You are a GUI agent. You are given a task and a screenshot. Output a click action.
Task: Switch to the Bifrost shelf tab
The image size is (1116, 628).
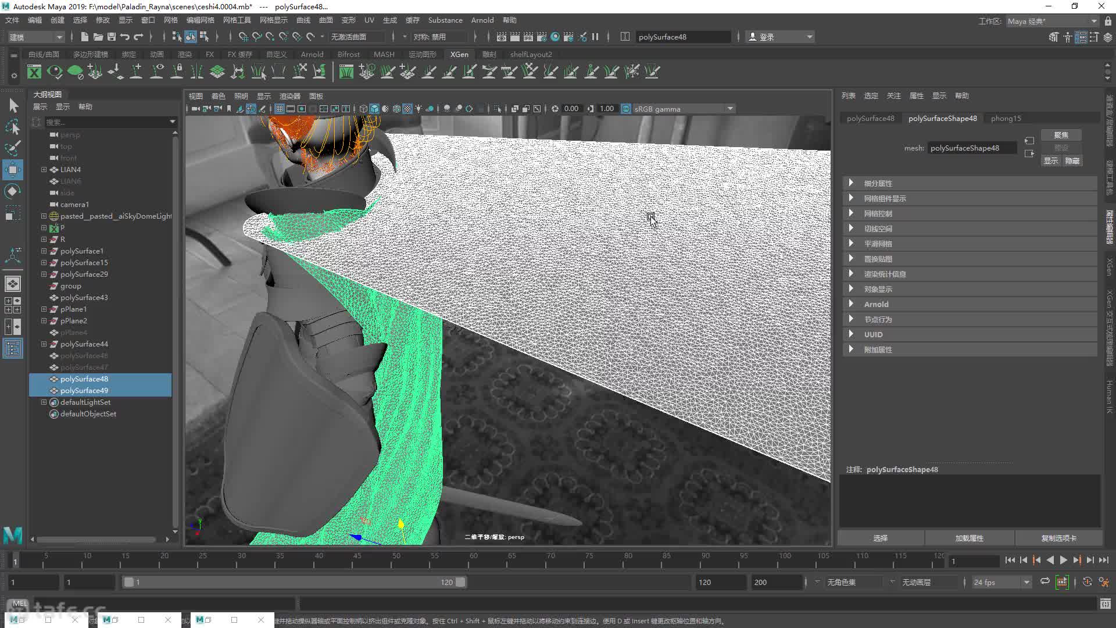coord(348,54)
